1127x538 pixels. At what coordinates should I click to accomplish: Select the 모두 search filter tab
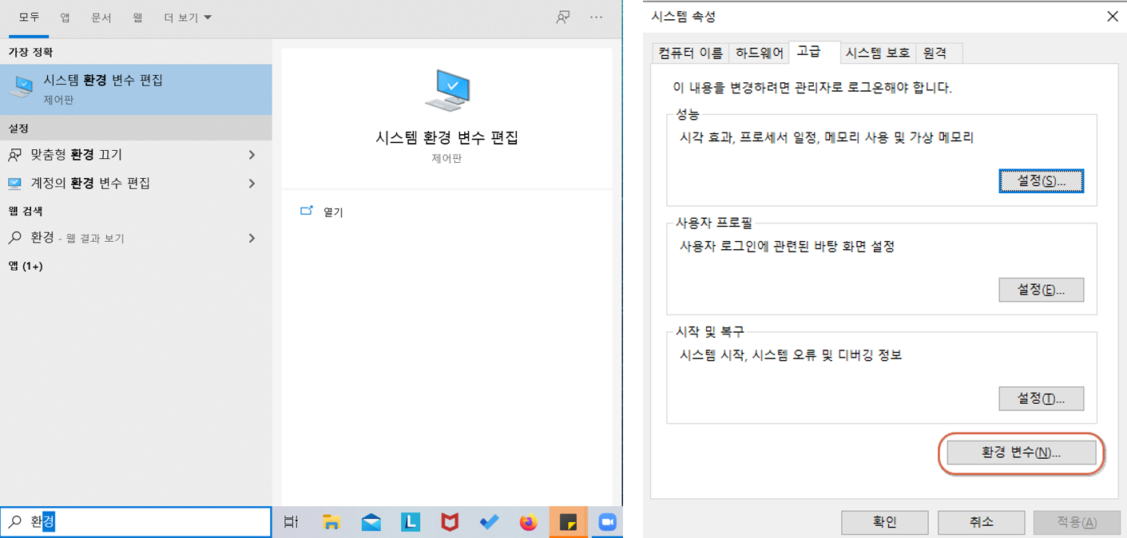click(30, 18)
